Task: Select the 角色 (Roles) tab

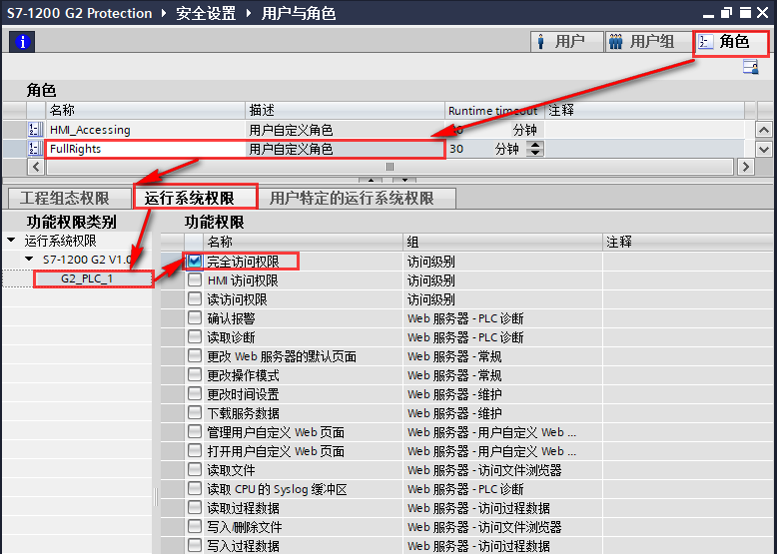Action: [x=731, y=42]
